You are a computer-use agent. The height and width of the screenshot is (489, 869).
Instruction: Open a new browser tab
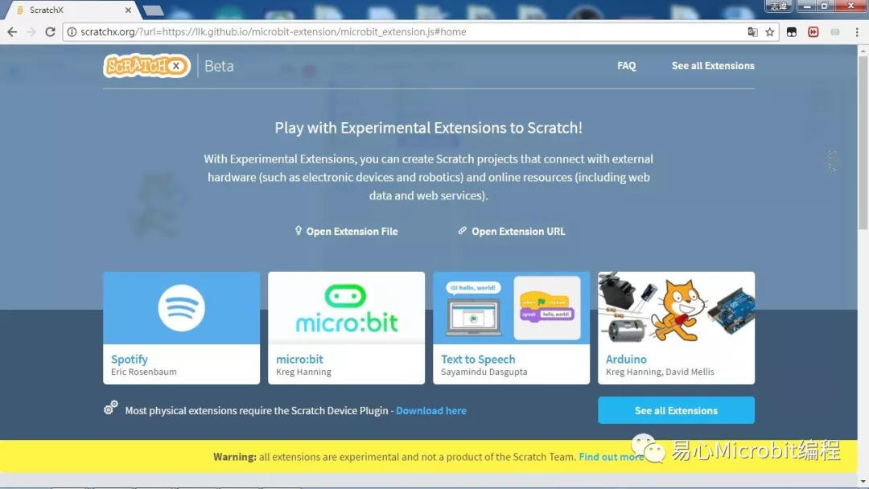(x=153, y=10)
